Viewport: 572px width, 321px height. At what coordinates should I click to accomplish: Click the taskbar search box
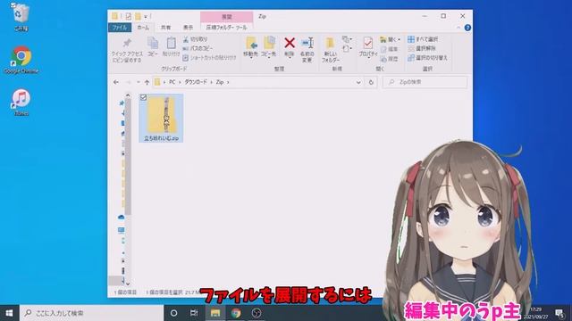(x=91, y=313)
